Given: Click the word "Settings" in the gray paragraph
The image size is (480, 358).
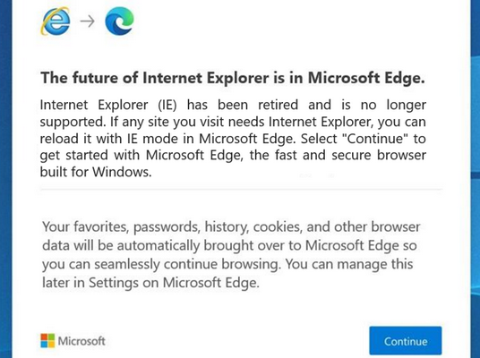Looking at the screenshot, I should click(114, 283).
